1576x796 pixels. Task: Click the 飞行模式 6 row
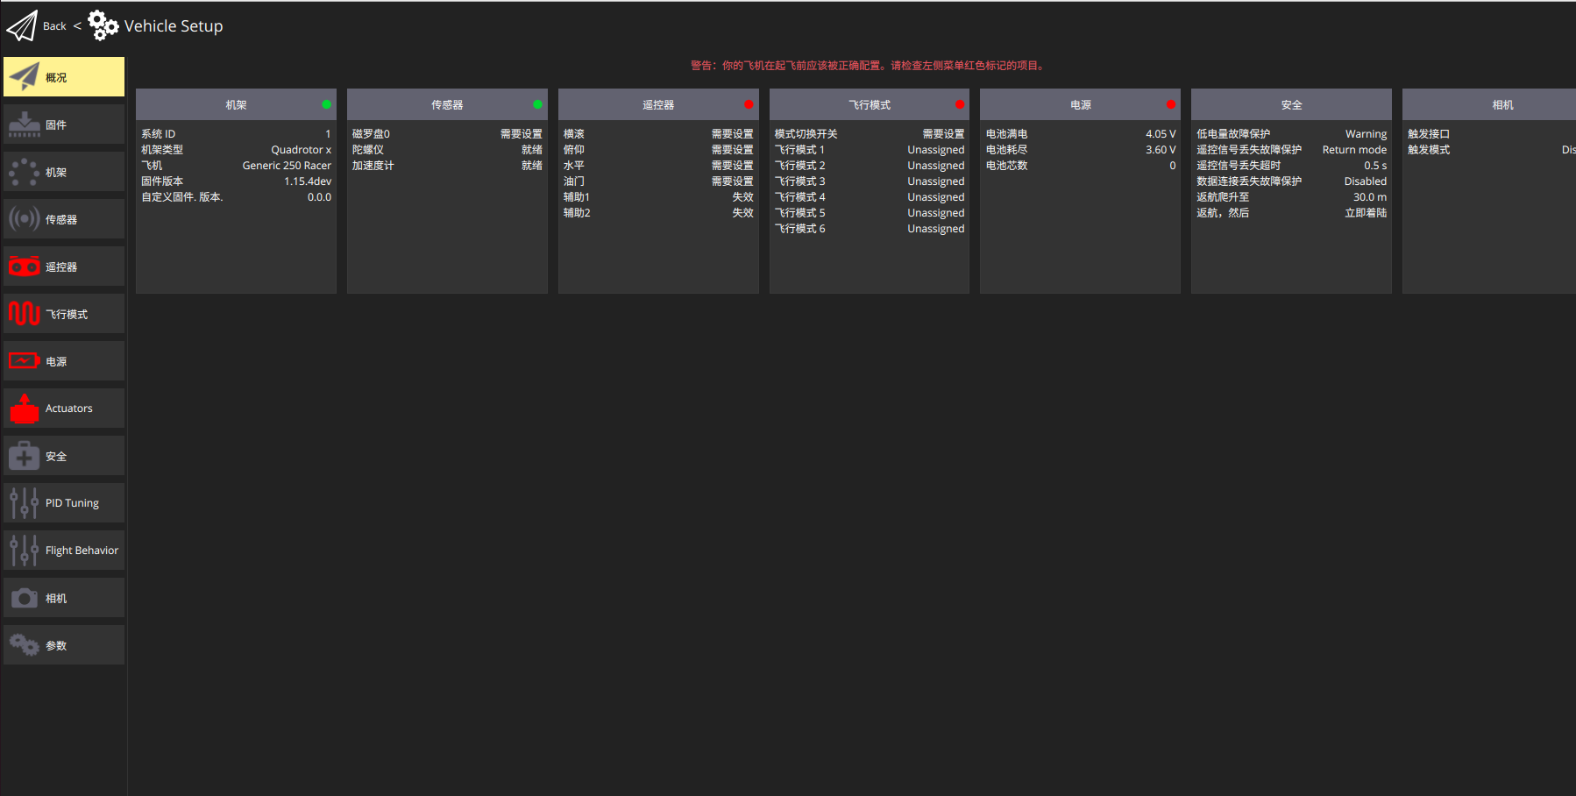click(x=870, y=229)
